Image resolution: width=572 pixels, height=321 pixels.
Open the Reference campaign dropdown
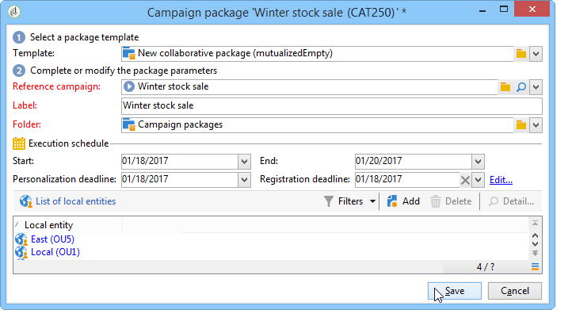click(x=536, y=86)
